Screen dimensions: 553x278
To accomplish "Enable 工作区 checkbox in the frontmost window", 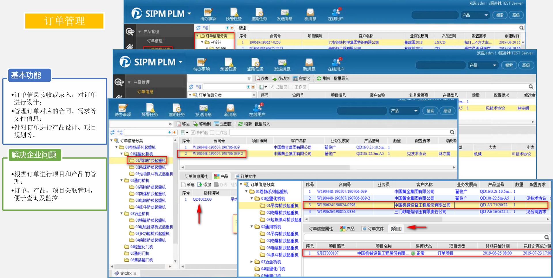I will click(213, 132).
